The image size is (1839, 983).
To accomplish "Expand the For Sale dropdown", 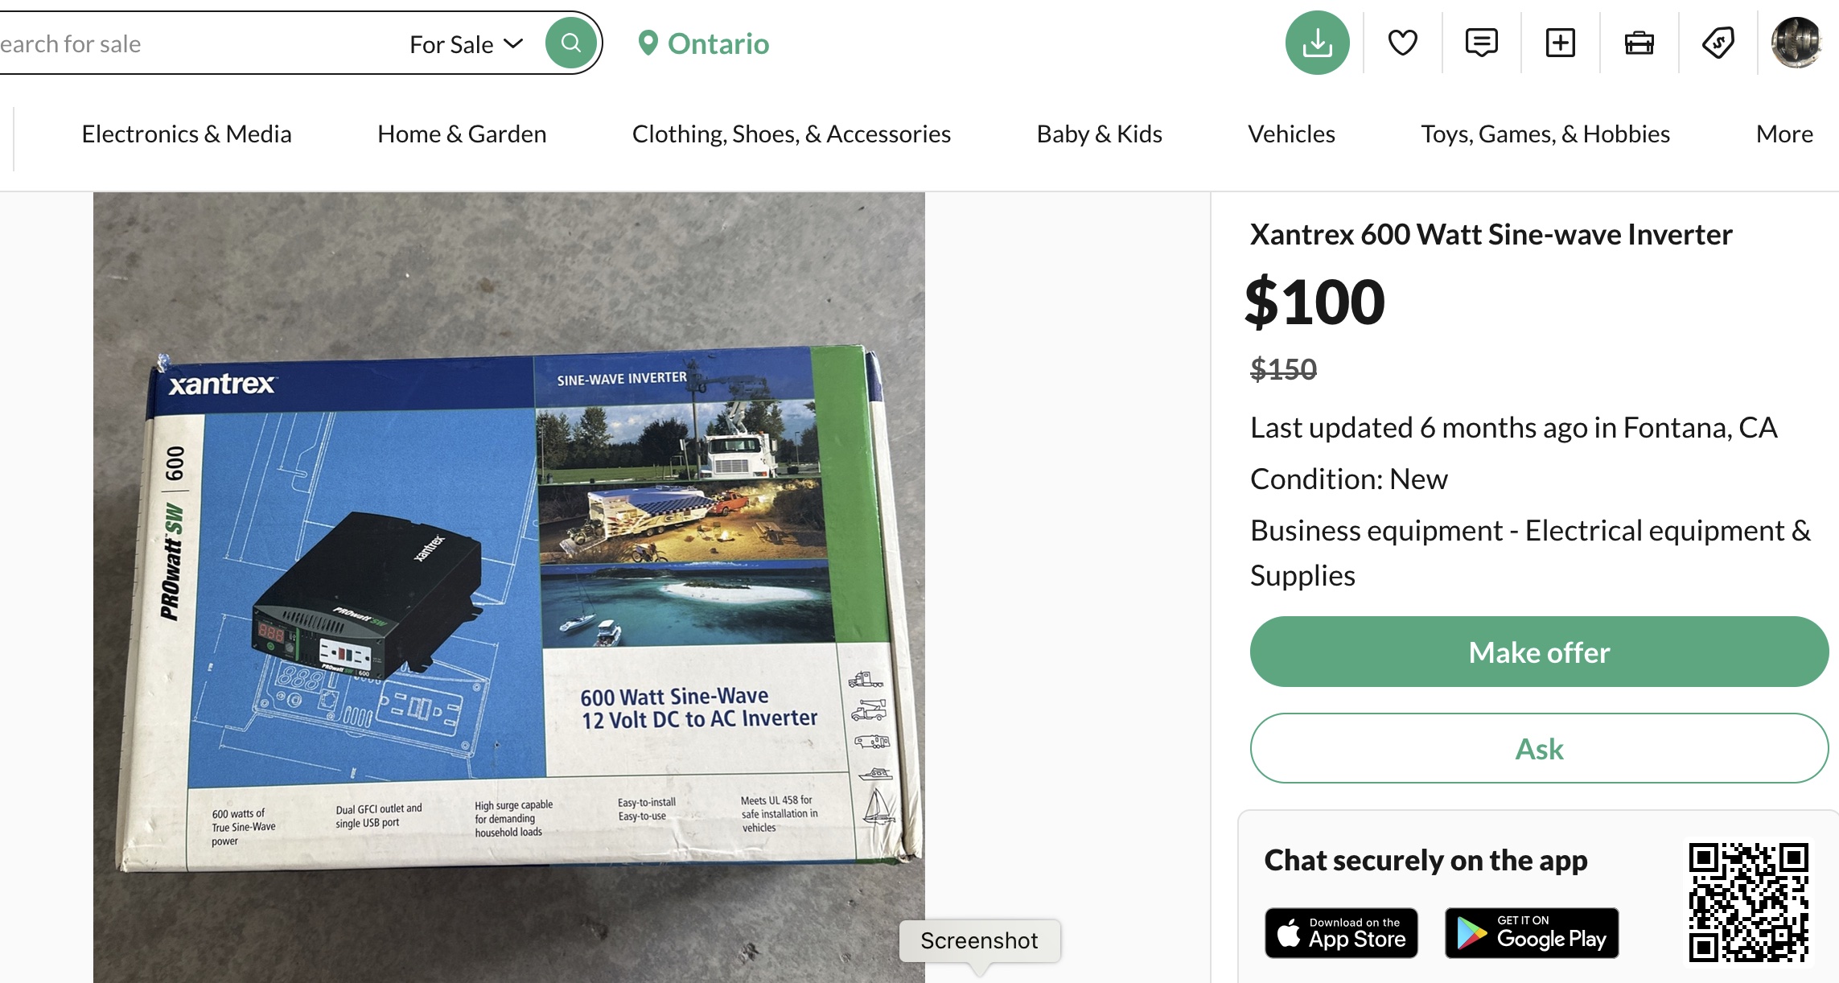I will tap(466, 44).
